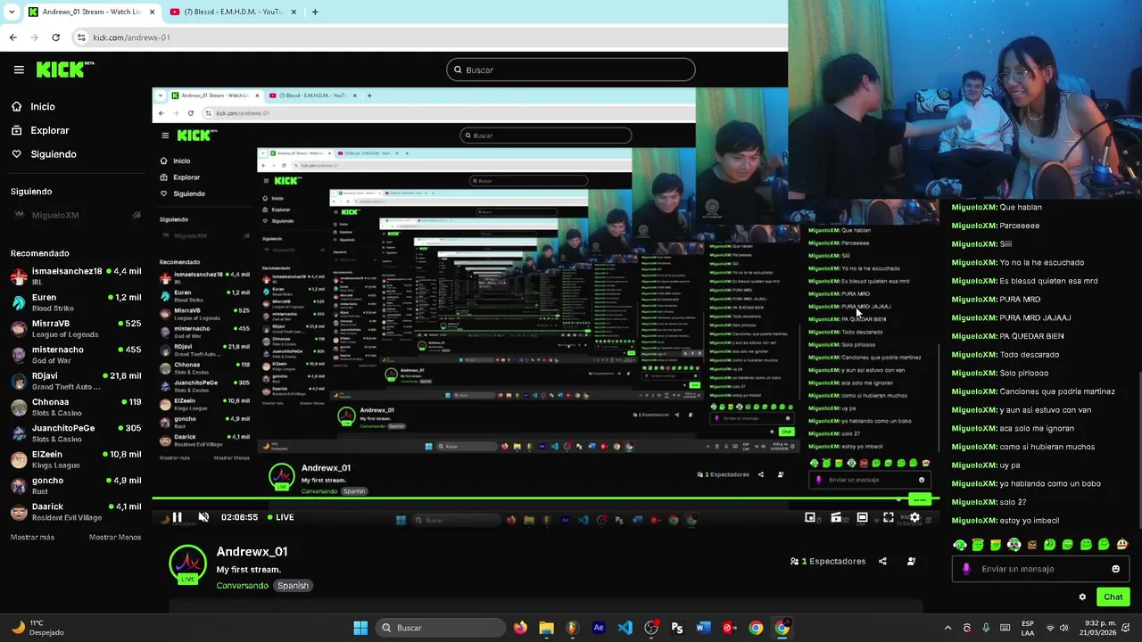Viewport: 1142px width, 642px height.
Task: Click the Andrewx_01 channel avatar
Action: (187, 564)
